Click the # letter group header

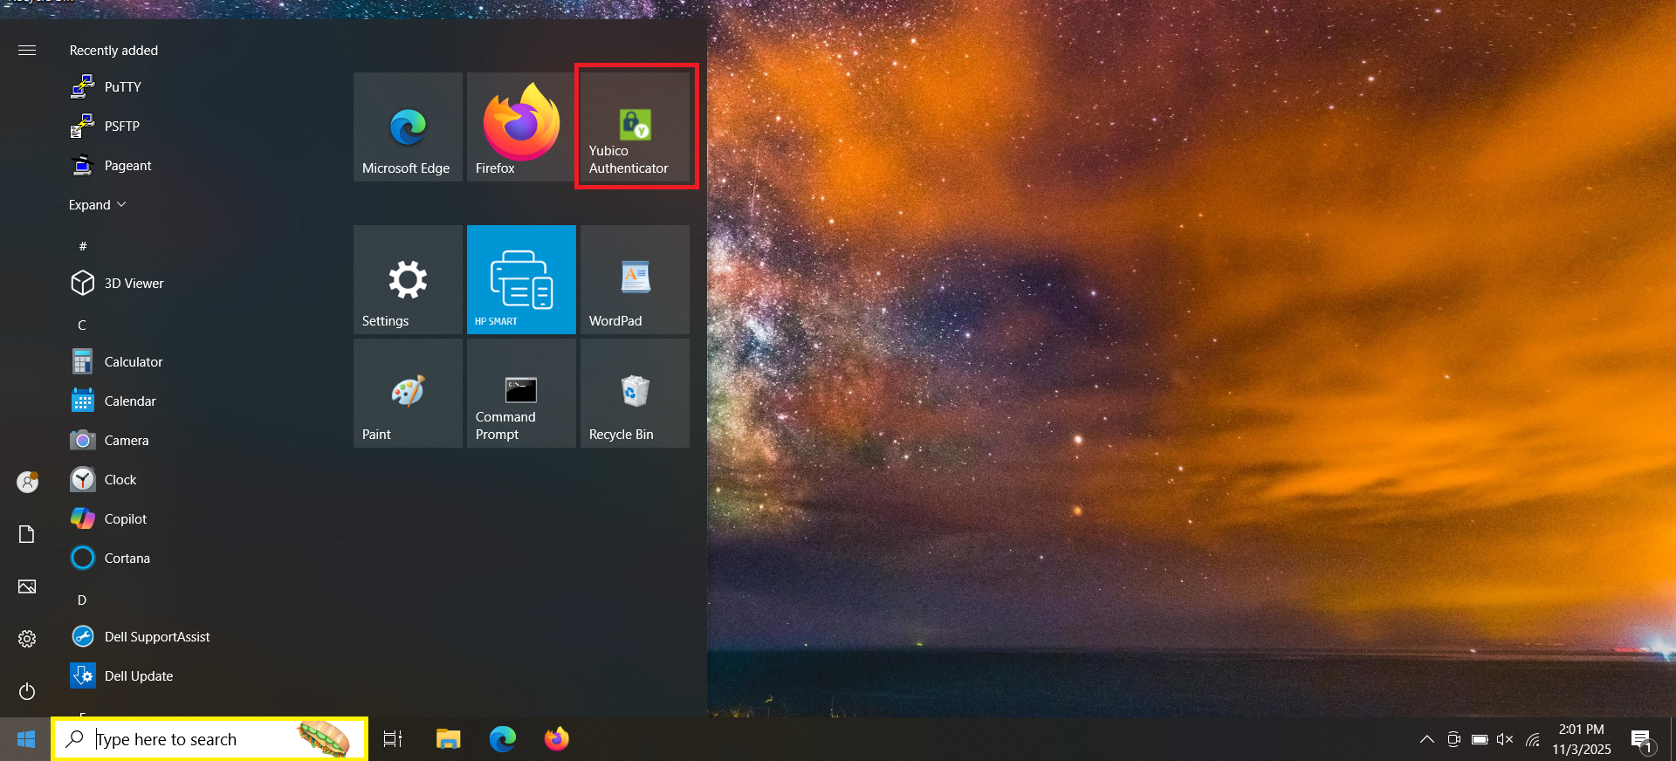tap(83, 246)
